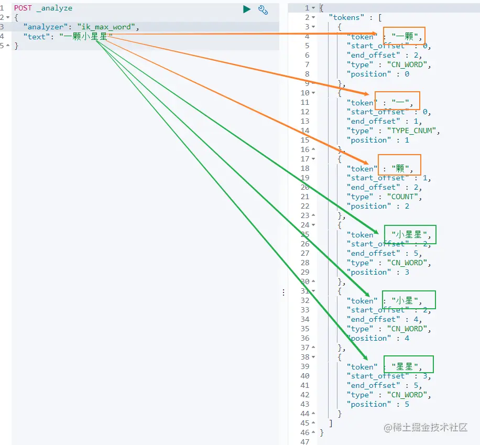Toggle the fold arrow at response line 23
The width and height of the screenshot is (480, 445).
click(313, 215)
